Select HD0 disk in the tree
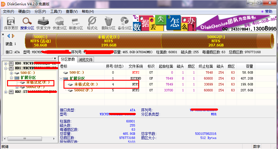 (35, 63)
